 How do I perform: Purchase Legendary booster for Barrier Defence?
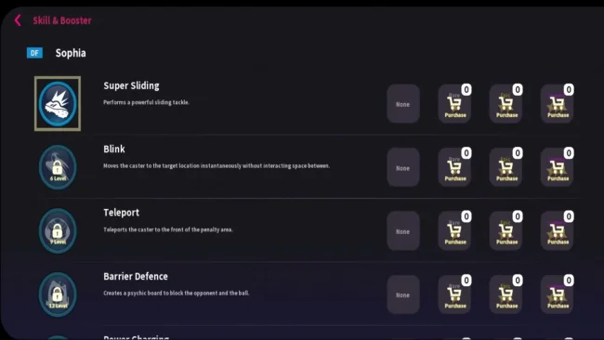pos(557,294)
